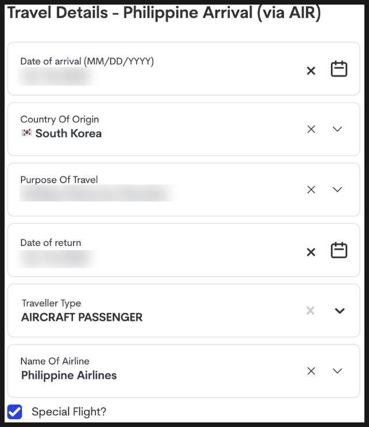
Task: Click the Special Flight? label text
Action: click(x=69, y=411)
